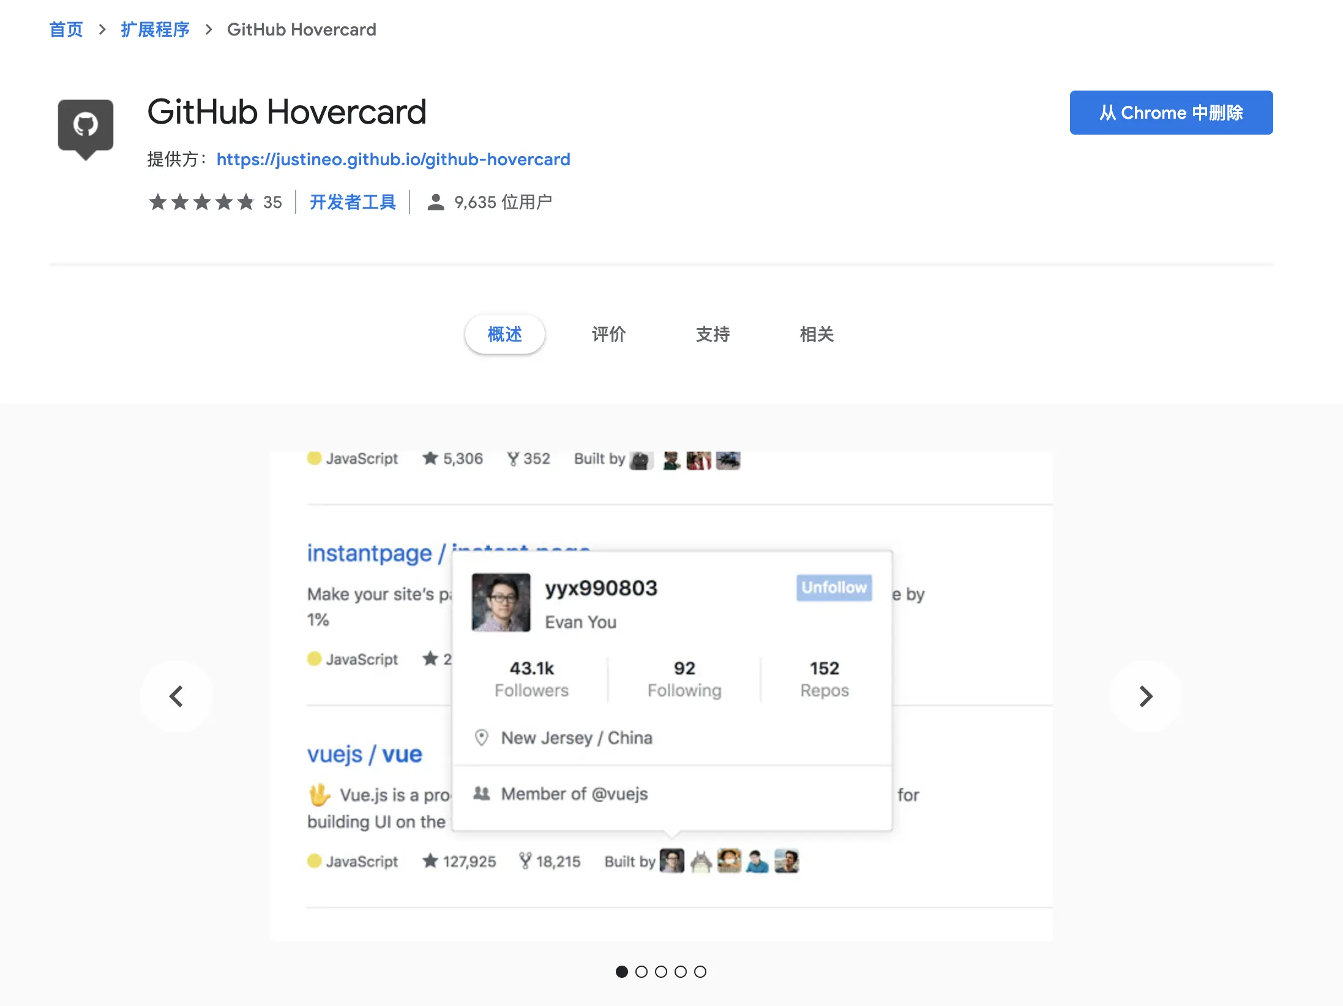
Task: Click the hovercard screenshot preview image
Action: (x=661, y=696)
